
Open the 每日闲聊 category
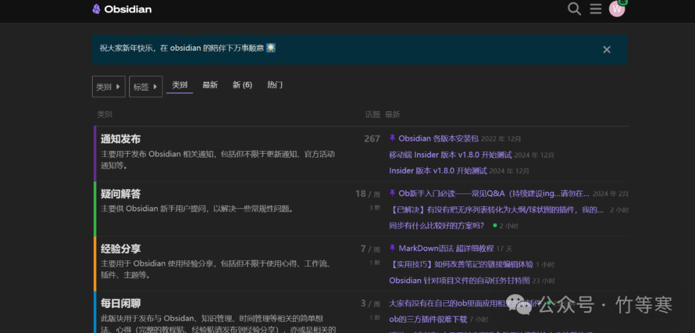click(x=120, y=304)
